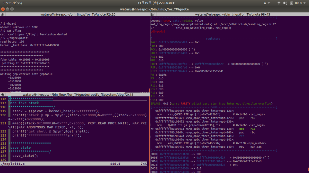Click 'writing jmp entries into jmptable'
This screenshot has height=173, width=309.
point(26,74)
